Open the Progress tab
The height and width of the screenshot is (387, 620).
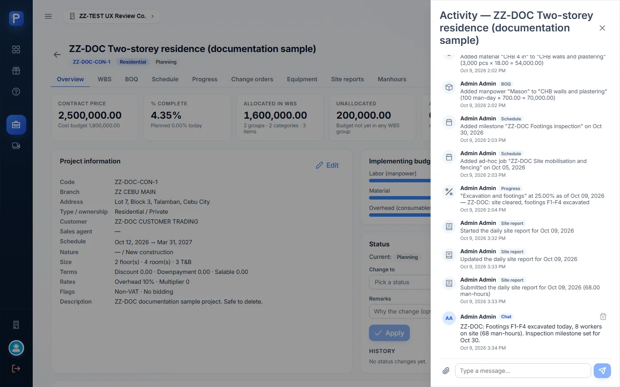pos(205,79)
